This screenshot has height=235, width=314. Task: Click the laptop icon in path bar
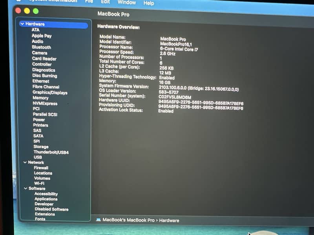[99, 220]
